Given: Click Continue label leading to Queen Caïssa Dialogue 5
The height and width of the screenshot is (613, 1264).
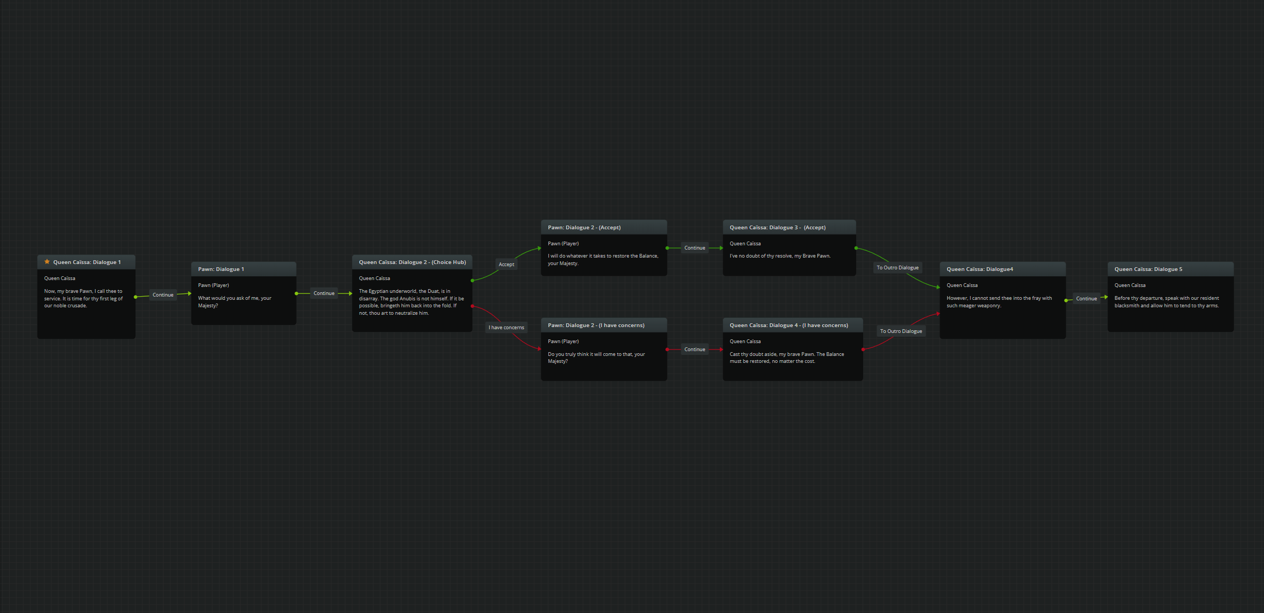Looking at the screenshot, I should pyautogui.click(x=1086, y=299).
